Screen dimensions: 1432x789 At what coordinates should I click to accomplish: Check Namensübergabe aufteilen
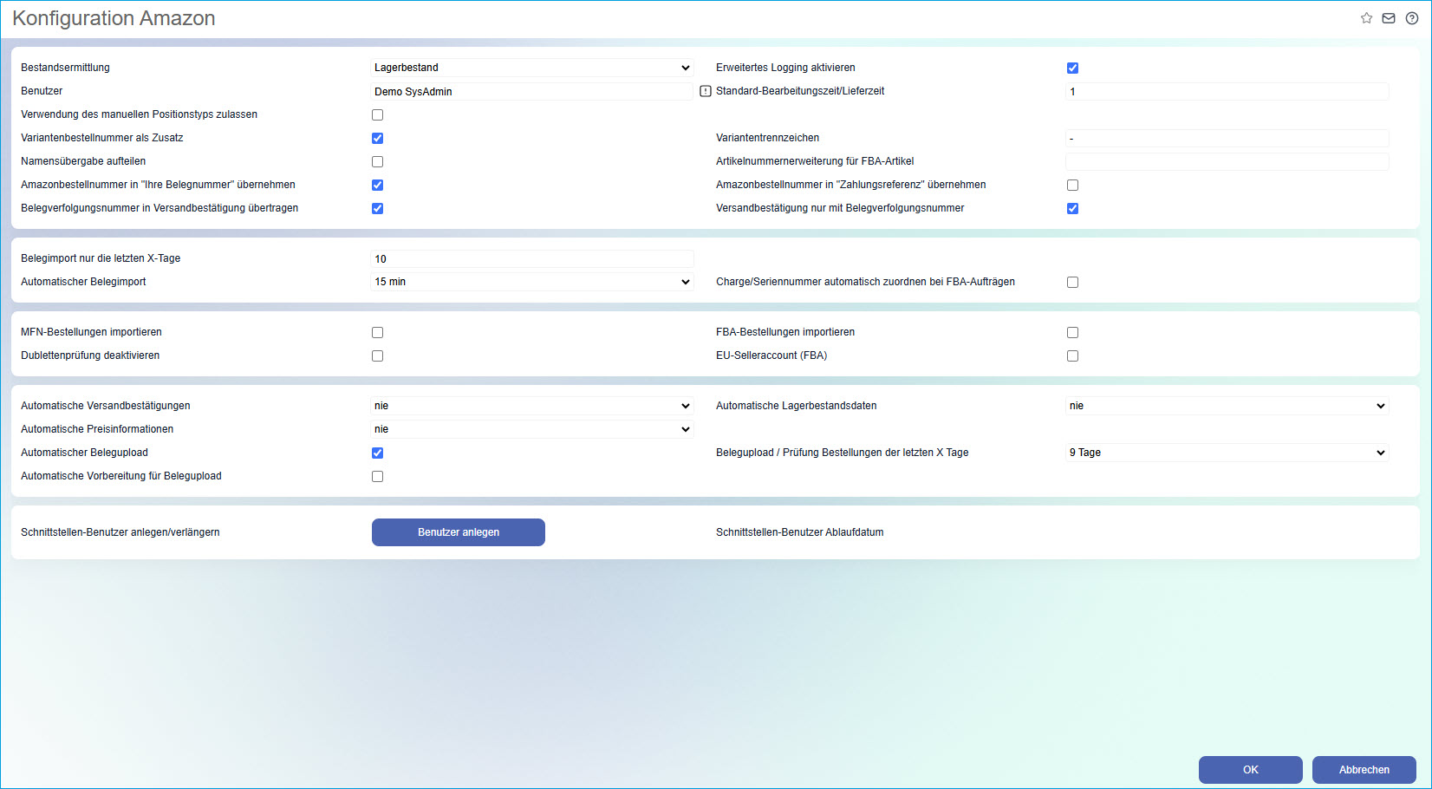tap(377, 161)
